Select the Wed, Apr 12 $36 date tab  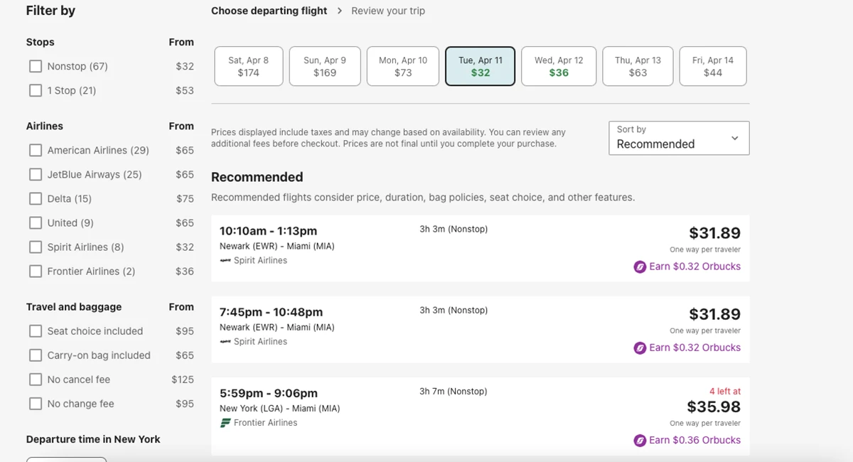click(559, 66)
